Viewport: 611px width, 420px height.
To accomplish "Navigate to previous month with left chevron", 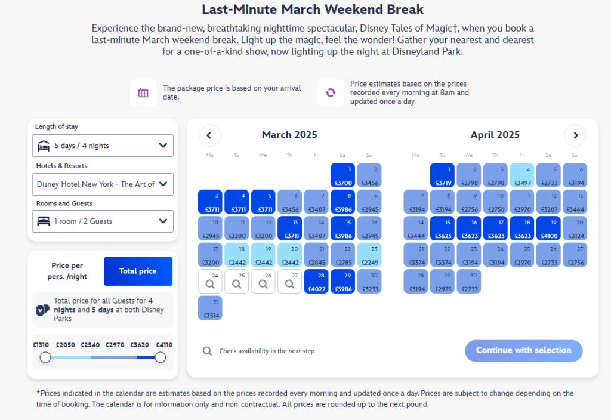I will pos(209,135).
